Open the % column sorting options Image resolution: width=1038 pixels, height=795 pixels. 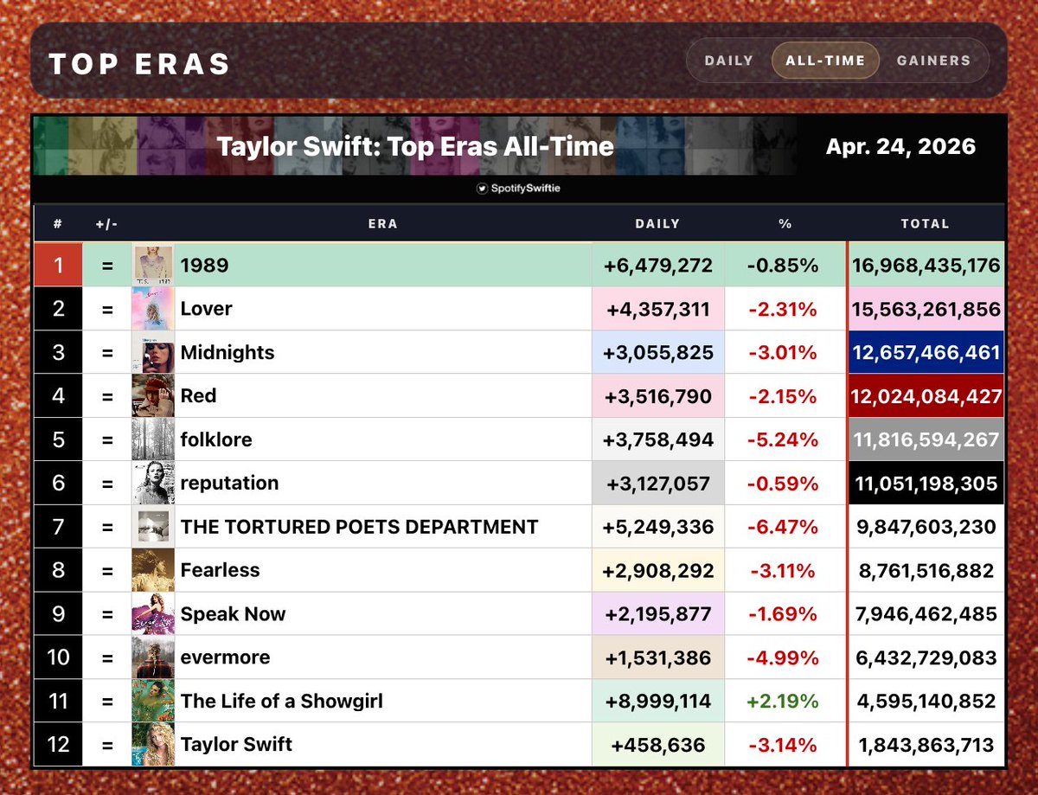[x=785, y=223]
